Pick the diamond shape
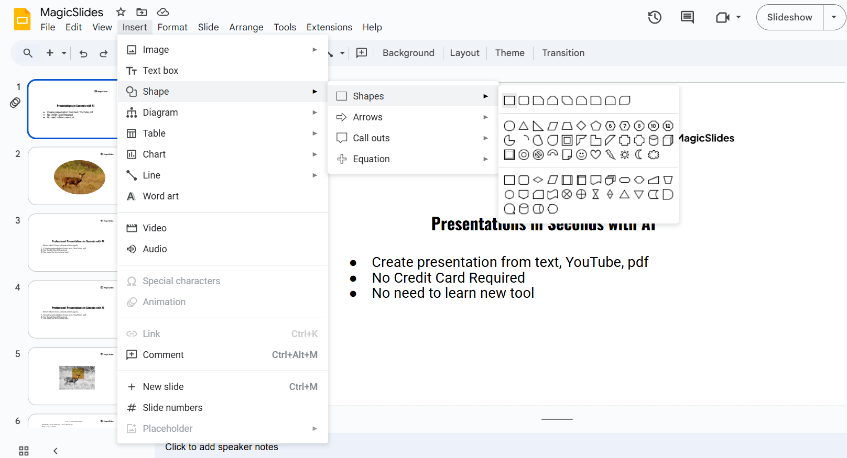 click(581, 126)
